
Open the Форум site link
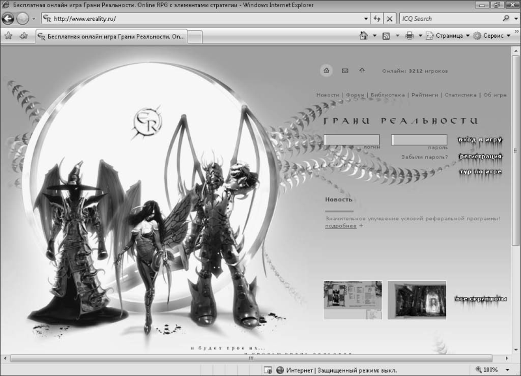[x=355, y=95]
